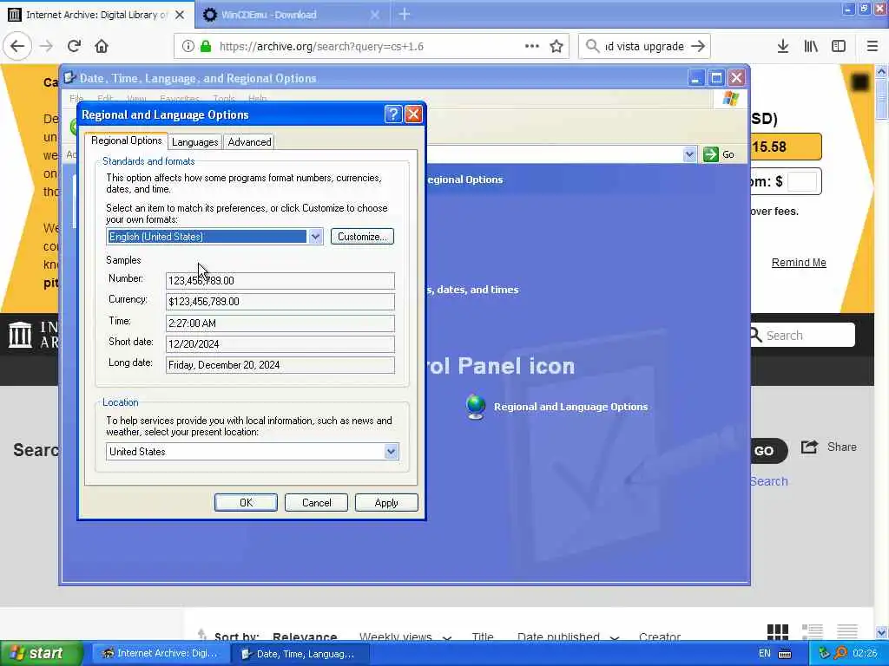Expand the English (United States) format dropdown

(315, 237)
